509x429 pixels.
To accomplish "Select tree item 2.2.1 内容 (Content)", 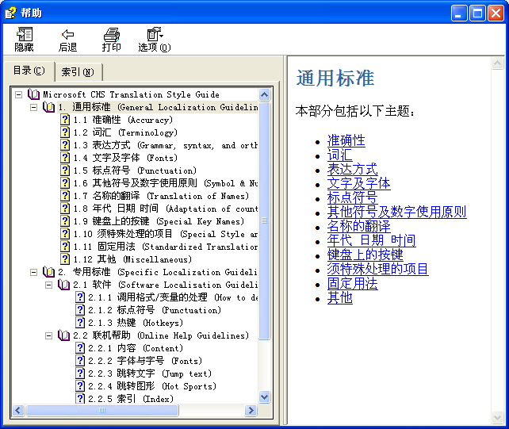I will point(136,348).
